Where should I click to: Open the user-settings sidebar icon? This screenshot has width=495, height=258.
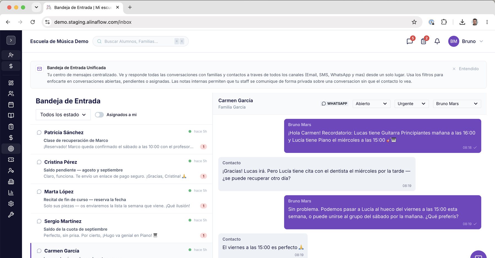[11, 171]
